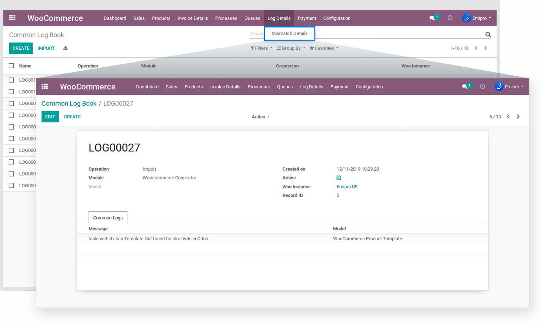This screenshot has height=325, width=544.
Task: Open the Group By dropdown
Action: (x=291, y=48)
